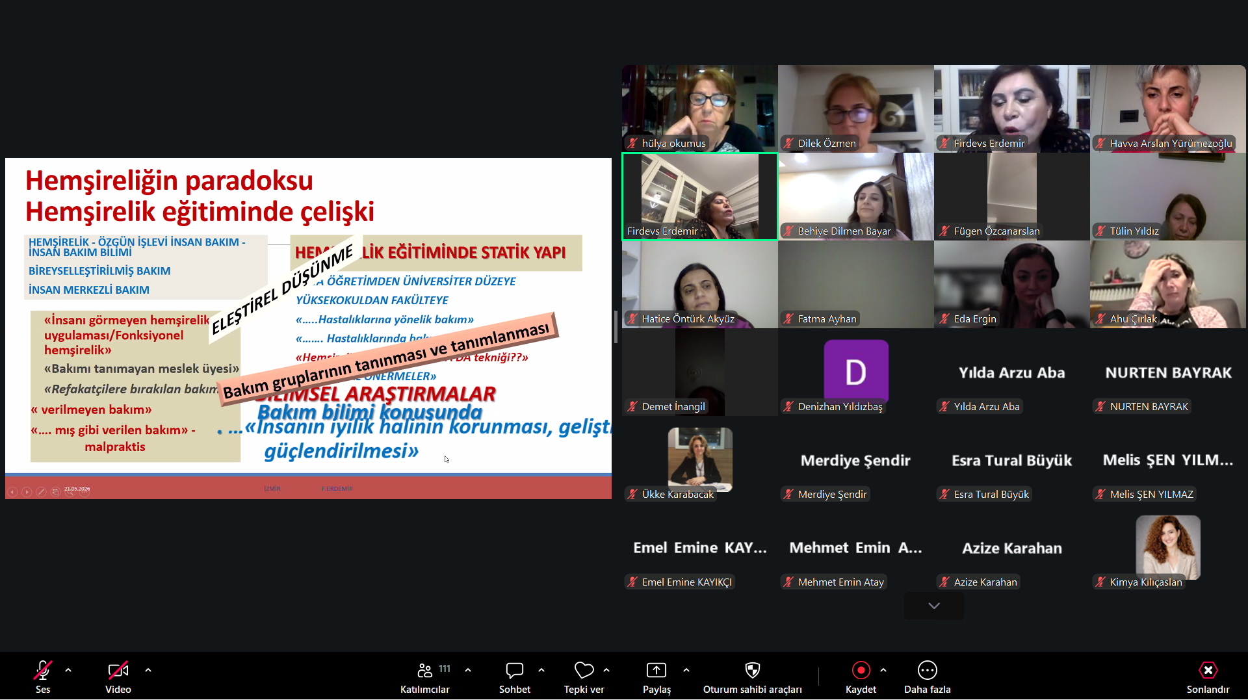Click muted mic icon on Kimya Kılıçaslan

pyautogui.click(x=1101, y=582)
